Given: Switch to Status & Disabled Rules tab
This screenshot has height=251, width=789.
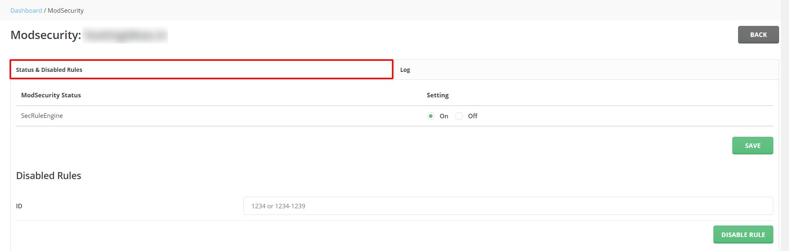Looking at the screenshot, I should pos(201,69).
